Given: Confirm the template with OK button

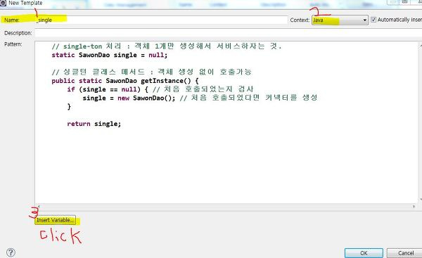Looking at the screenshot, I should pyautogui.click(x=364, y=253).
